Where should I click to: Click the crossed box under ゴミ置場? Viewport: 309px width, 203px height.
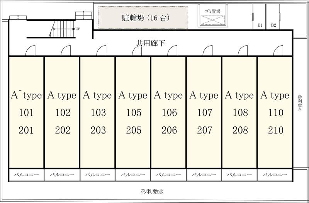click(213, 20)
